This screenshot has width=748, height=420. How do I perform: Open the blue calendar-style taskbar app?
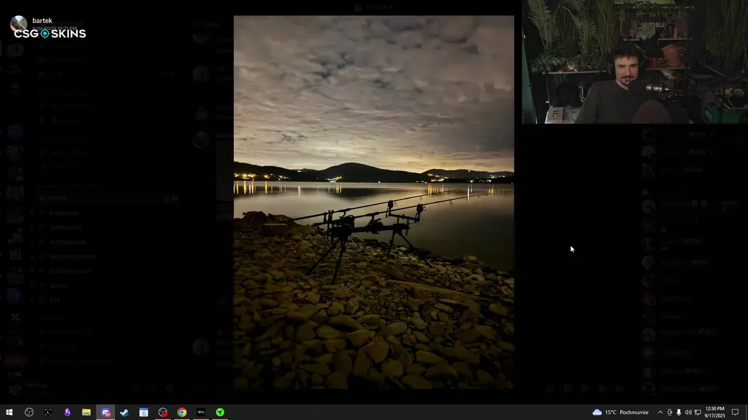point(144,412)
